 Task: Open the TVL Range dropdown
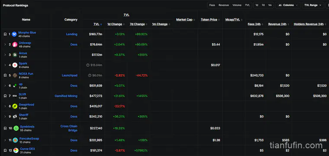tap(313, 5)
